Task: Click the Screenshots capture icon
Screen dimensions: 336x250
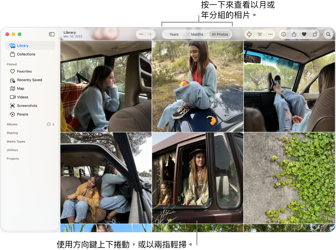Action: (12, 106)
